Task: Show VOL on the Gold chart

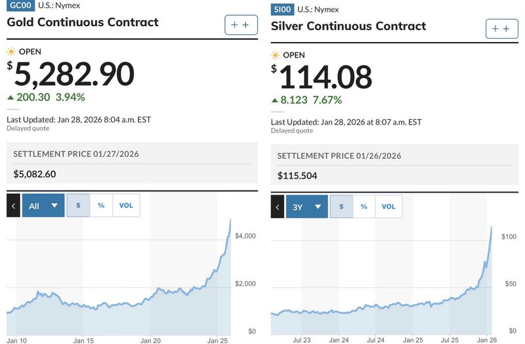Action: point(126,206)
